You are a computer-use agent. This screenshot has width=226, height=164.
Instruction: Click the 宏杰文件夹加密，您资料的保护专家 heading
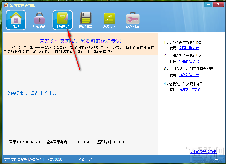click(x=80, y=41)
